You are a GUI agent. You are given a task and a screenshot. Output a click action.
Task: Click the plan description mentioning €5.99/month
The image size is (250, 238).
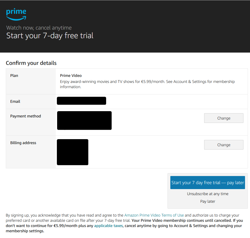(x=147, y=84)
